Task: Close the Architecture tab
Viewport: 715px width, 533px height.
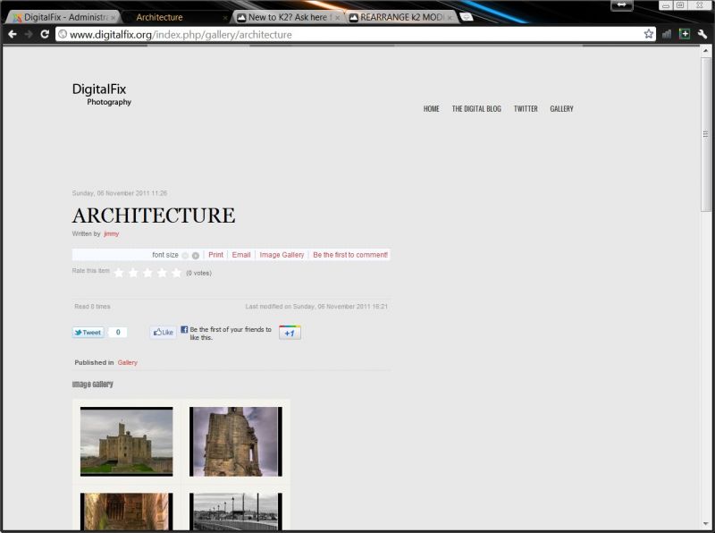Action: click(x=225, y=18)
